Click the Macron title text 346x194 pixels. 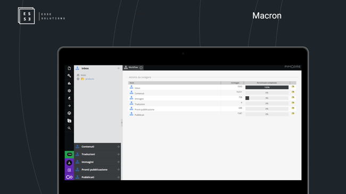(x=267, y=15)
